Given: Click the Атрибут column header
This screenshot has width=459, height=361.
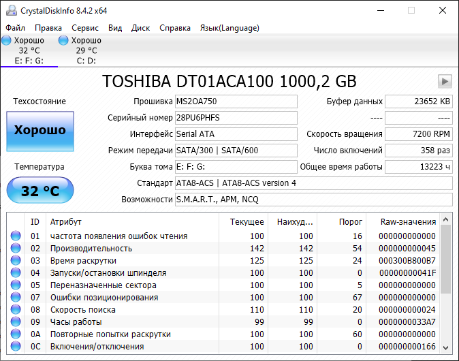Looking at the screenshot, I should 132,222.
